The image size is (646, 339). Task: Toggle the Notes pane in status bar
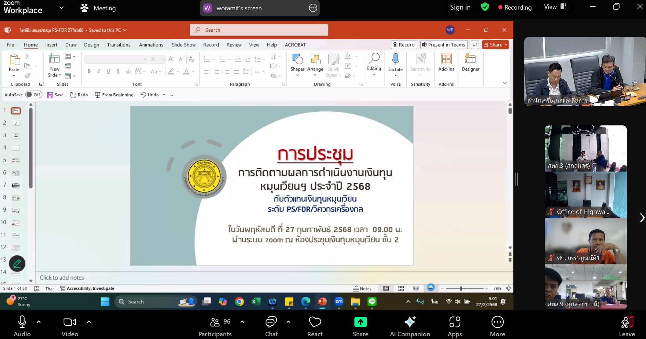362,288
